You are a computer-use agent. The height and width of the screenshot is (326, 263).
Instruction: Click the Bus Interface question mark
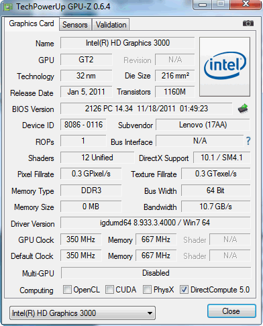[x=248, y=141]
